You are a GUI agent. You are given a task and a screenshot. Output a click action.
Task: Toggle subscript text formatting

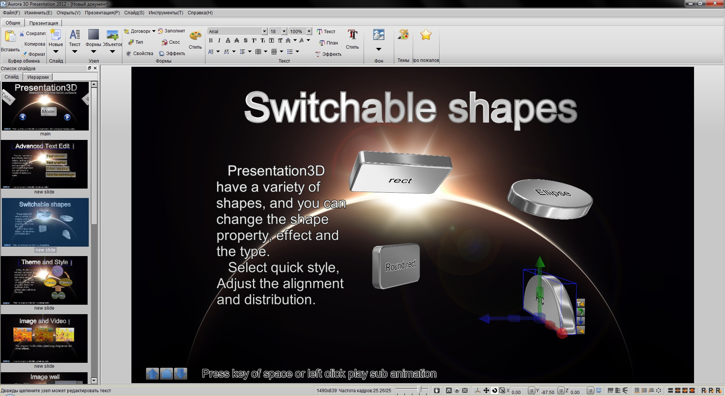point(262,40)
